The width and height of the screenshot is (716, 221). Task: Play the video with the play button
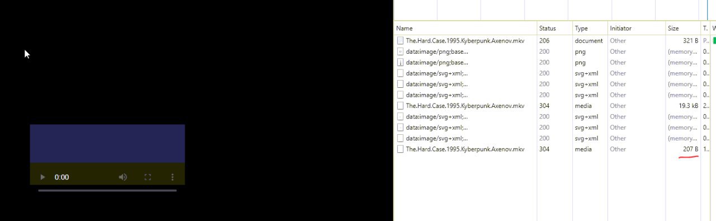[43, 177]
